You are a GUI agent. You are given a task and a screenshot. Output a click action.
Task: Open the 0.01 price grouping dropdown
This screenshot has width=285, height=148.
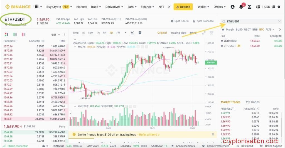[56, 35]
